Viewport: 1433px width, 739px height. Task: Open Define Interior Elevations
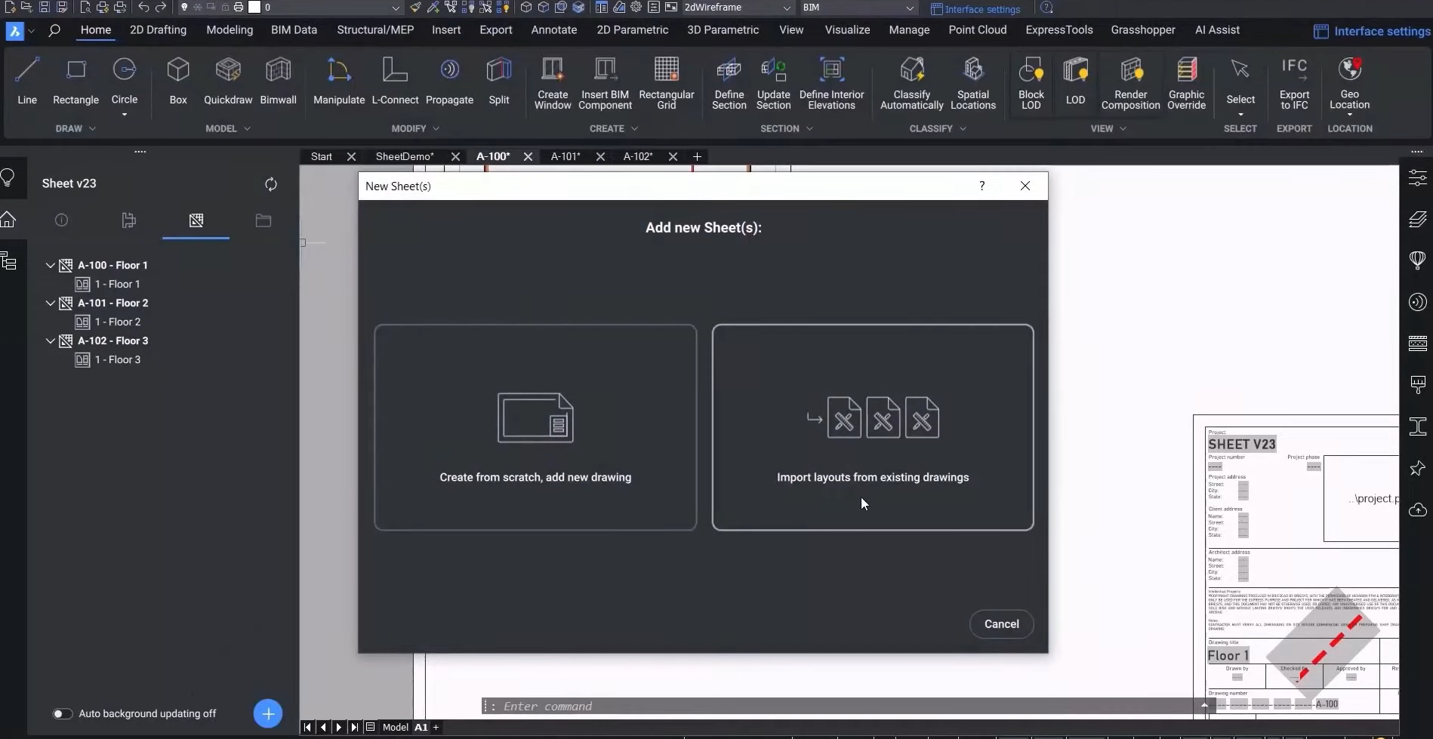coord(831,83)
